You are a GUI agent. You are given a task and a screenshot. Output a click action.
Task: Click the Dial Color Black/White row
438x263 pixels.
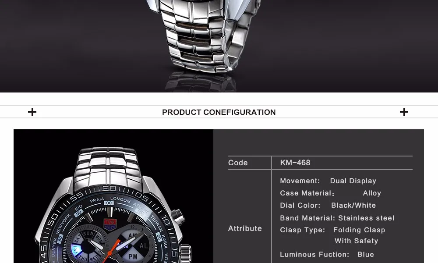[x=328, y=206]
